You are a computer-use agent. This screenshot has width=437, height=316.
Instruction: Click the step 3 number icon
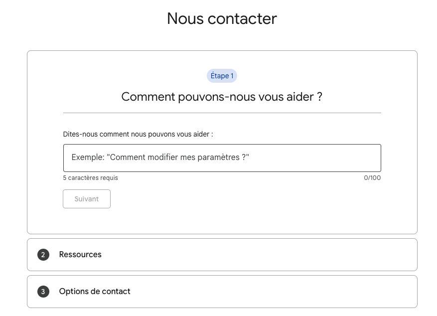coord(43,292)
